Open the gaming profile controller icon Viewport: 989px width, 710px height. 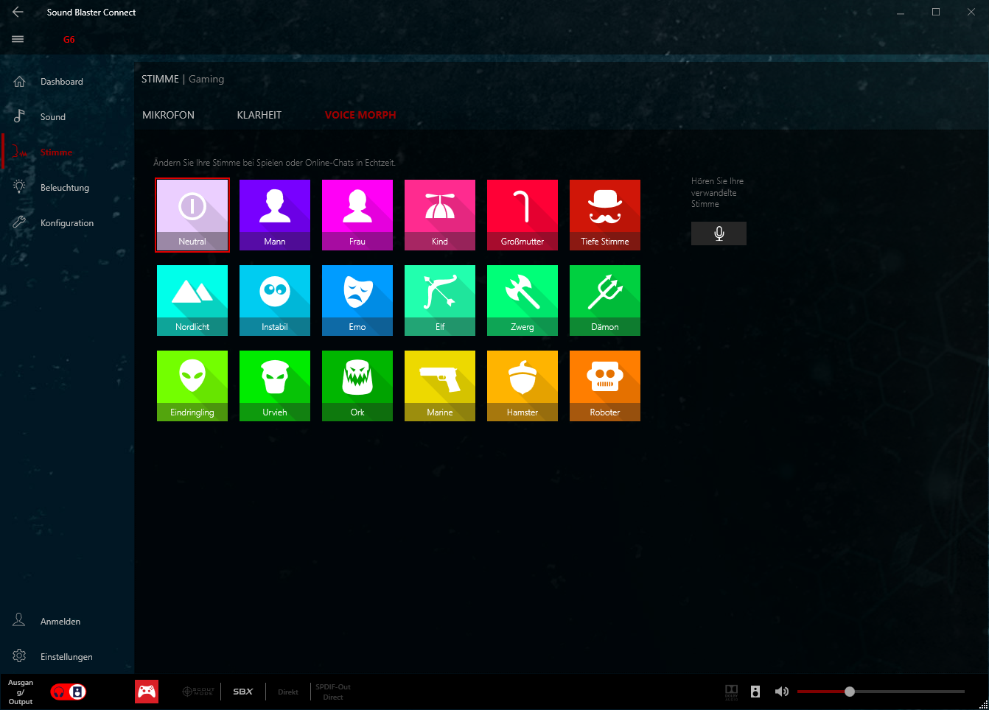pos(147,692)
